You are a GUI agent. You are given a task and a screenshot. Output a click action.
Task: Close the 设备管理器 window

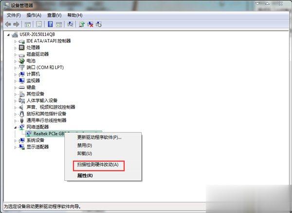(x=281, y=4)
